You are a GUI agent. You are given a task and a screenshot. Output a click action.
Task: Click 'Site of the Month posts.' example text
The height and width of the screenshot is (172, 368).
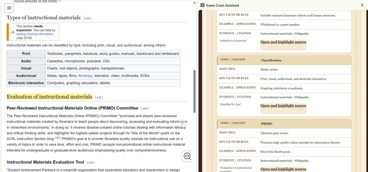click(x=275, y=152)
